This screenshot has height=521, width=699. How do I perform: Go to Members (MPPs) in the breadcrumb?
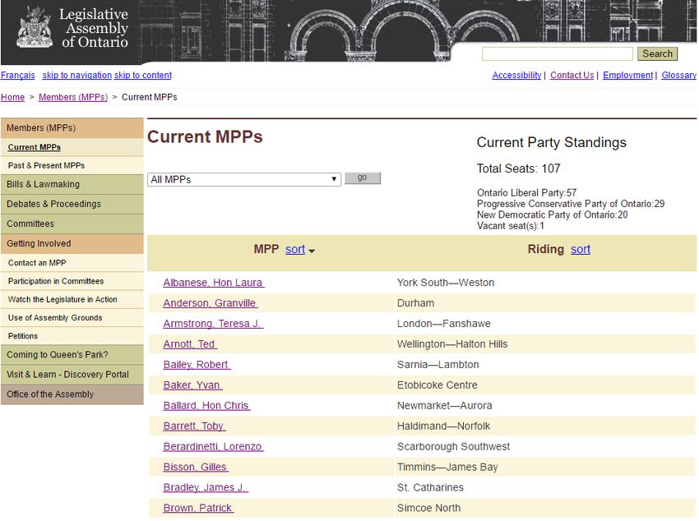point(73,97)
